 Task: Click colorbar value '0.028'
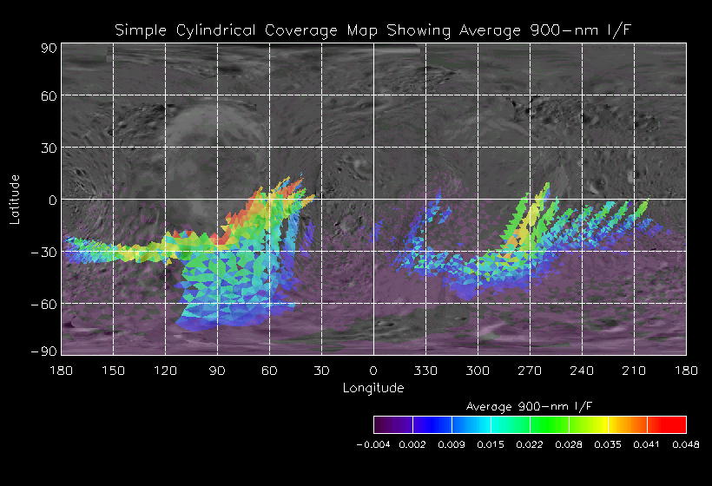(569, 444)
